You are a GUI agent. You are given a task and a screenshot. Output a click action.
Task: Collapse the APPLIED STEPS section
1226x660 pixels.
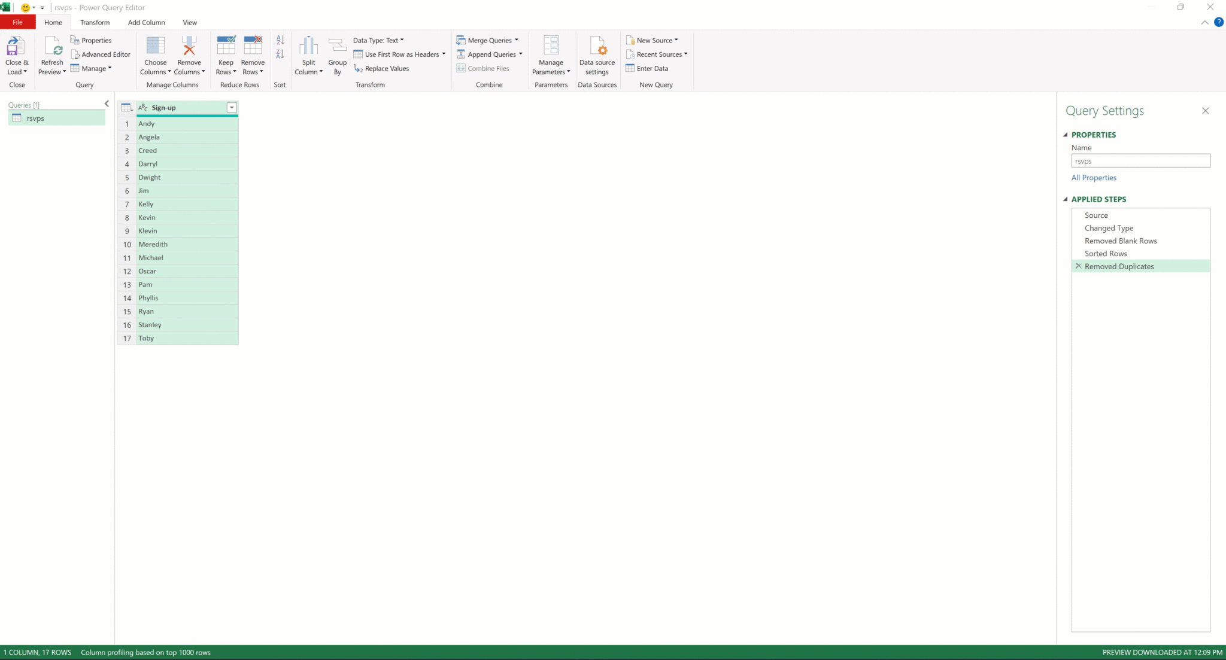1066,199
